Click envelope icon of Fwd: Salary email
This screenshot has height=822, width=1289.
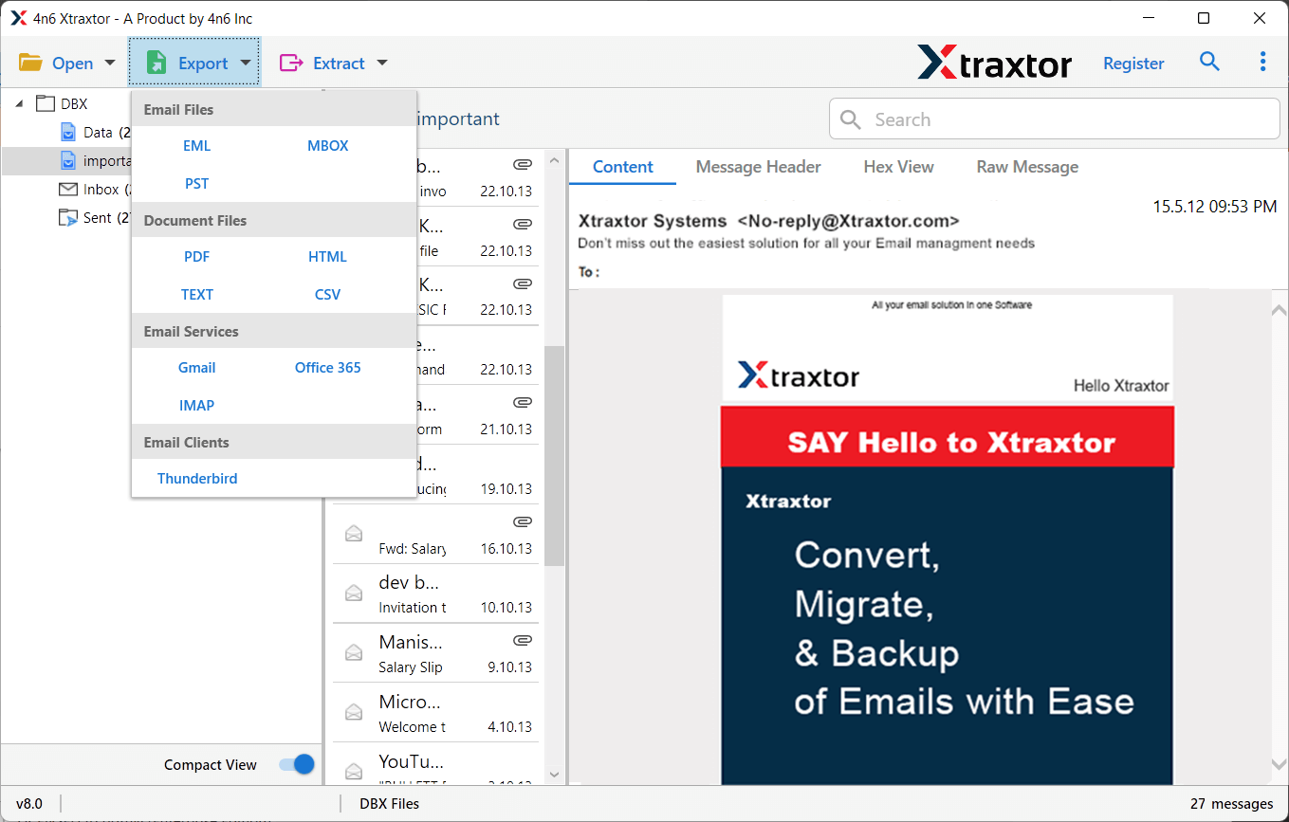coord(354,534)
